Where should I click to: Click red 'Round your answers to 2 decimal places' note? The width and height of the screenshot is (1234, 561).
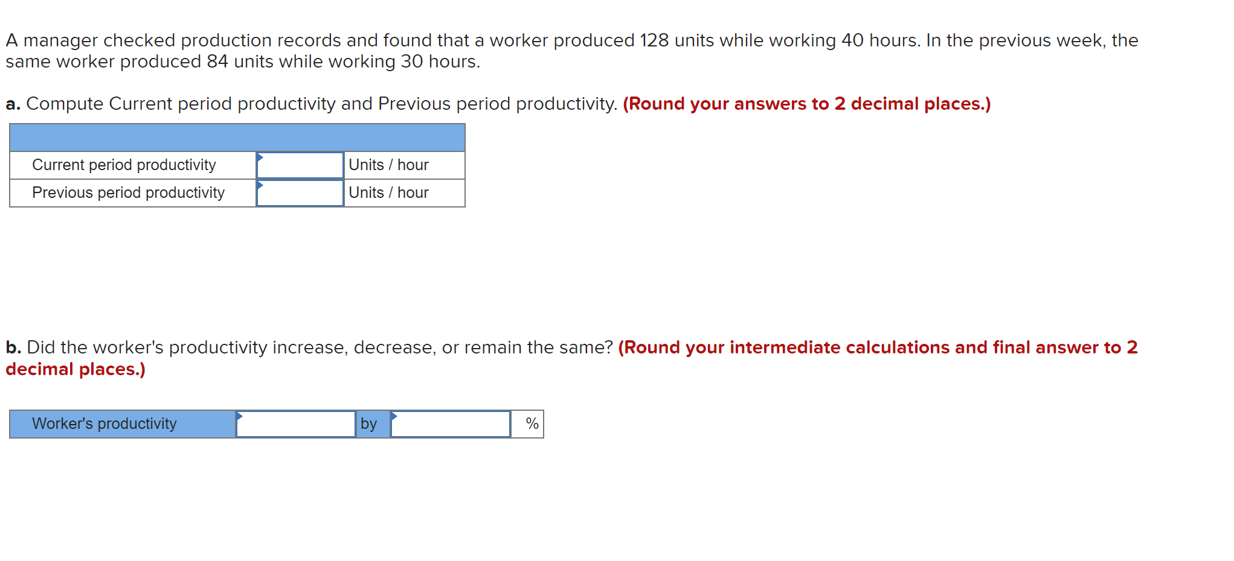pyautogui.click(x=807, y=104)
